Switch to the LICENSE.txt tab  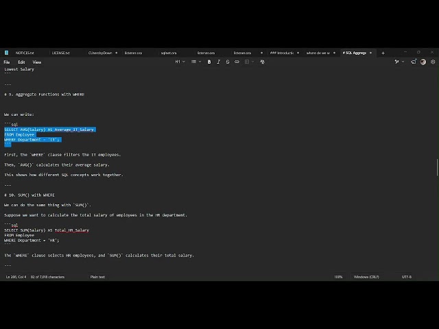click(61, 53)
